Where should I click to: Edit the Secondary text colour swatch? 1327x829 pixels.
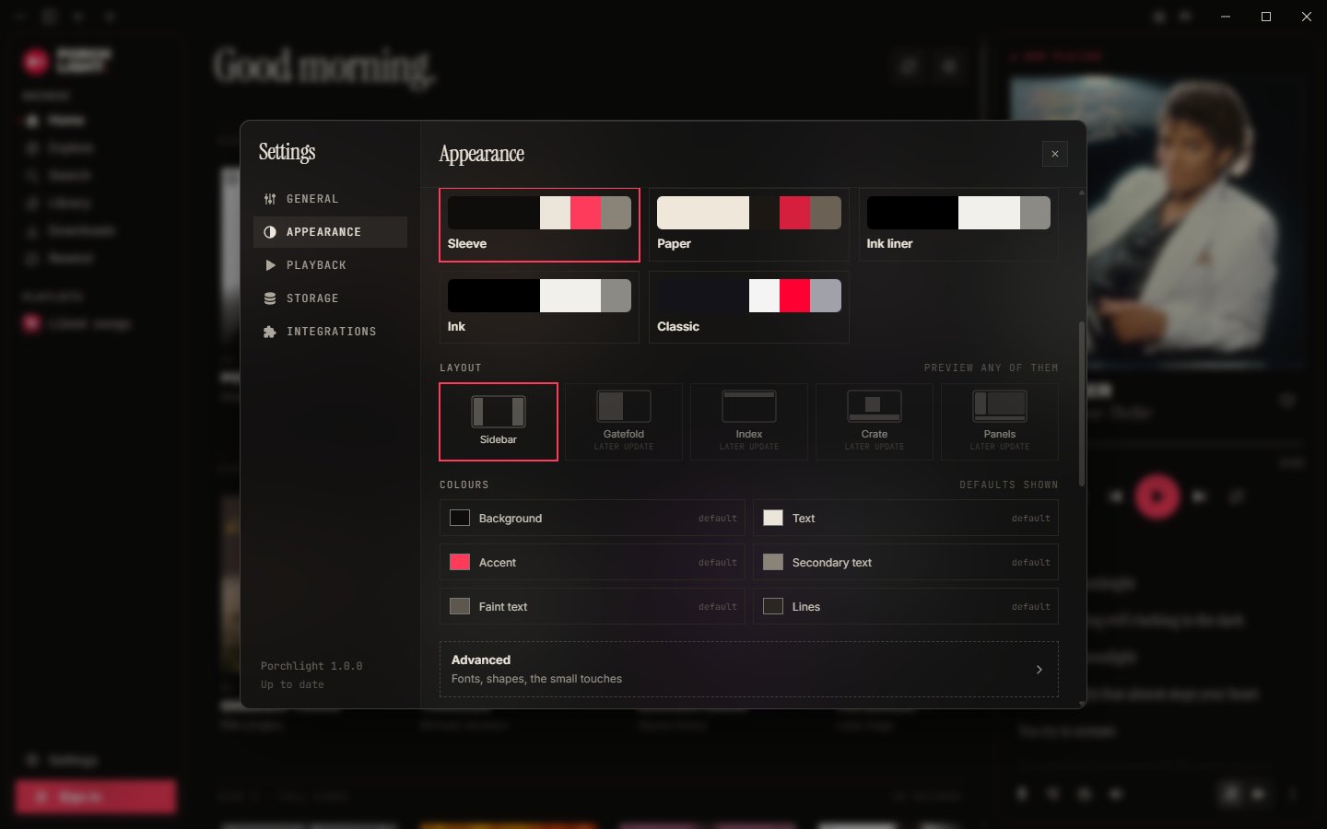[x=773, y=562]
